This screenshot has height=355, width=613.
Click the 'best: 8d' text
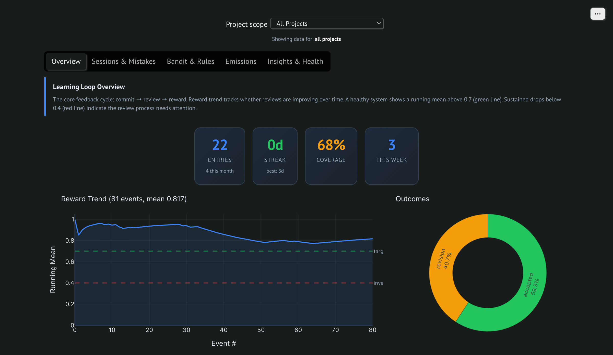[x=275, y=171]
